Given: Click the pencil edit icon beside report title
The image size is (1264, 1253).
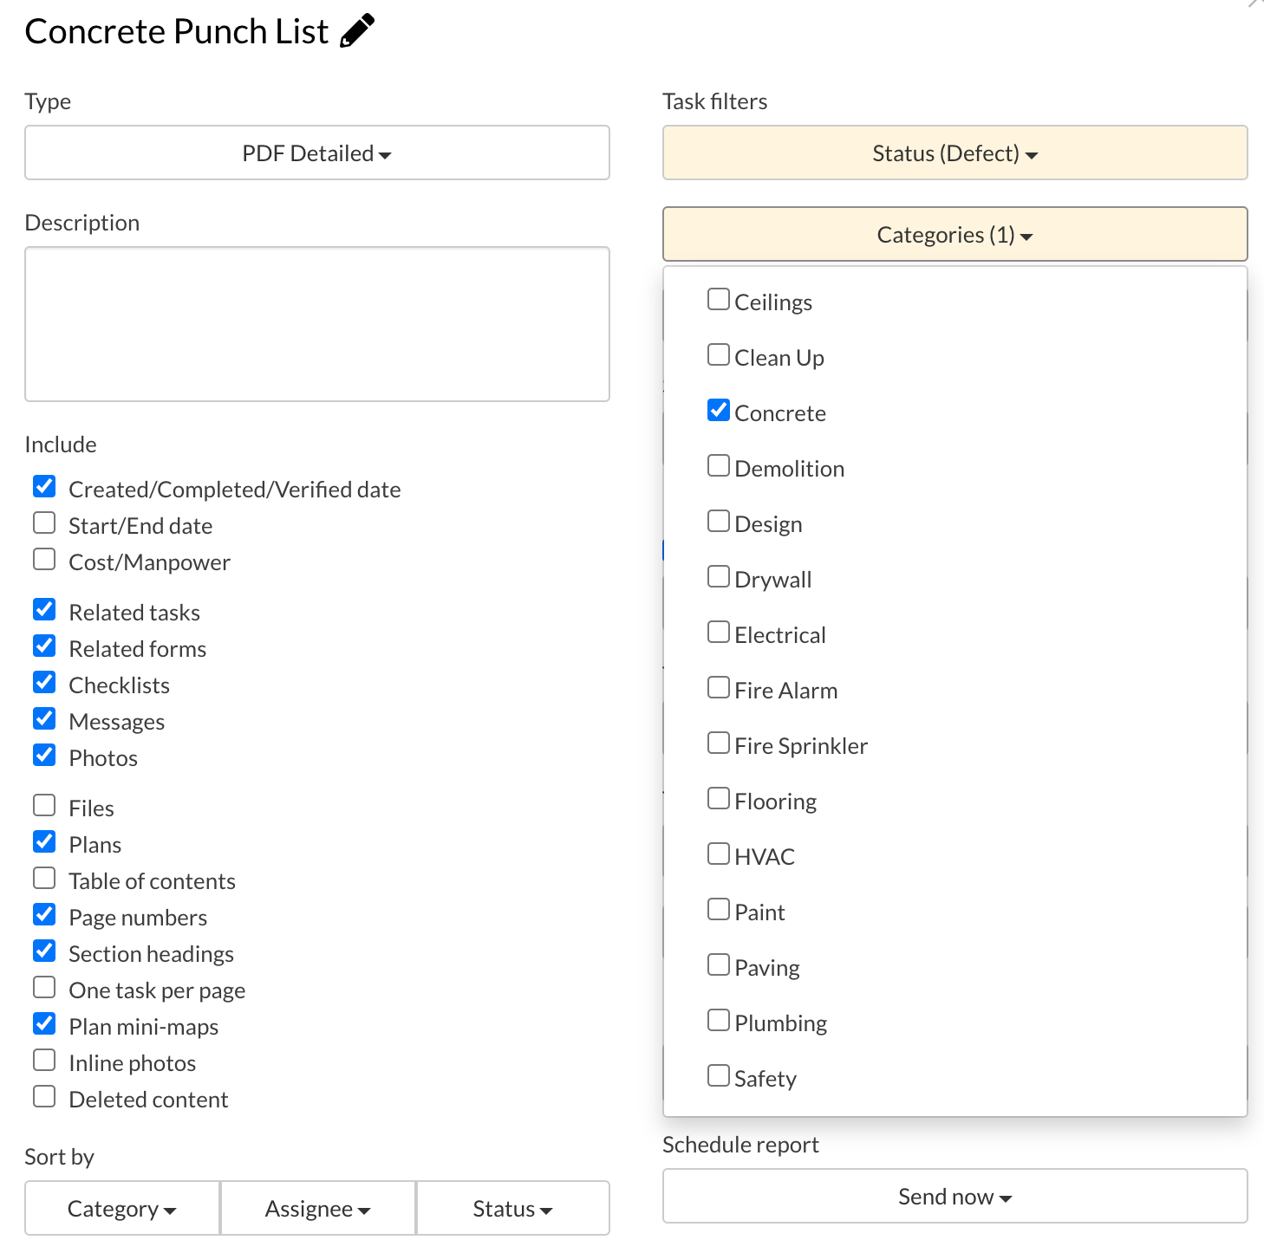Looking at the screenshot, I should pyautogui.click(x=357, y=30).
